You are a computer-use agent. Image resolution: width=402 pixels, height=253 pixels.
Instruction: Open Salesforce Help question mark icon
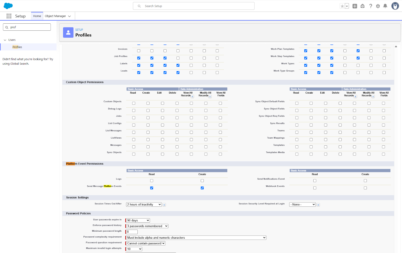370,6
